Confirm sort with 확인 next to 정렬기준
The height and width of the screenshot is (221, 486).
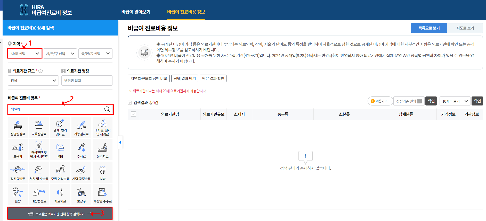(431, 101)
